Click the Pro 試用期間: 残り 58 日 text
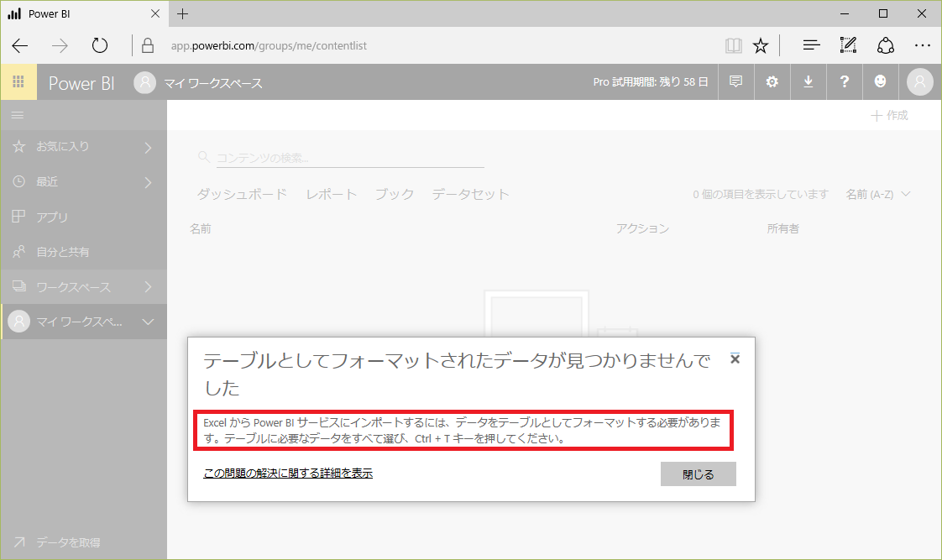Viewport: 942px width, 560px height. tap(651, 81)
